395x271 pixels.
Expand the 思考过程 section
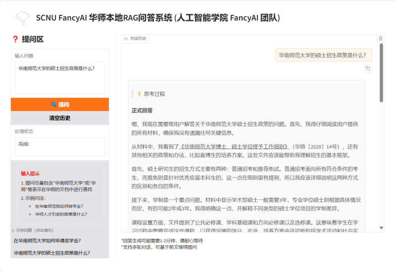click(154, 94)
